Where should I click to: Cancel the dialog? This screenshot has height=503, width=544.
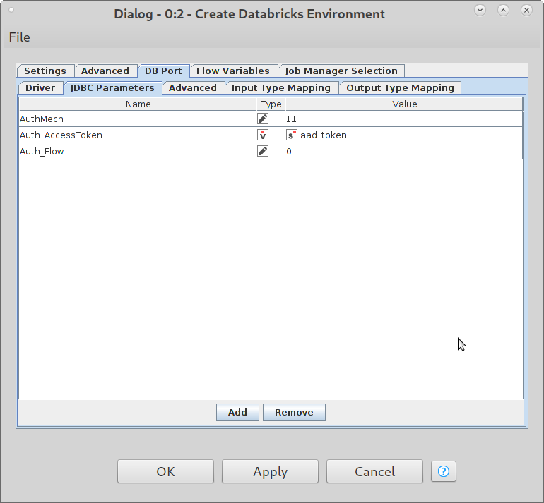(x=374, y=471)
